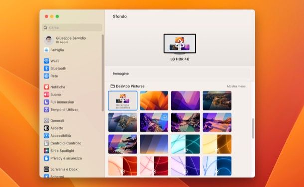Click the search magnifier icon

tap(45, 28)
